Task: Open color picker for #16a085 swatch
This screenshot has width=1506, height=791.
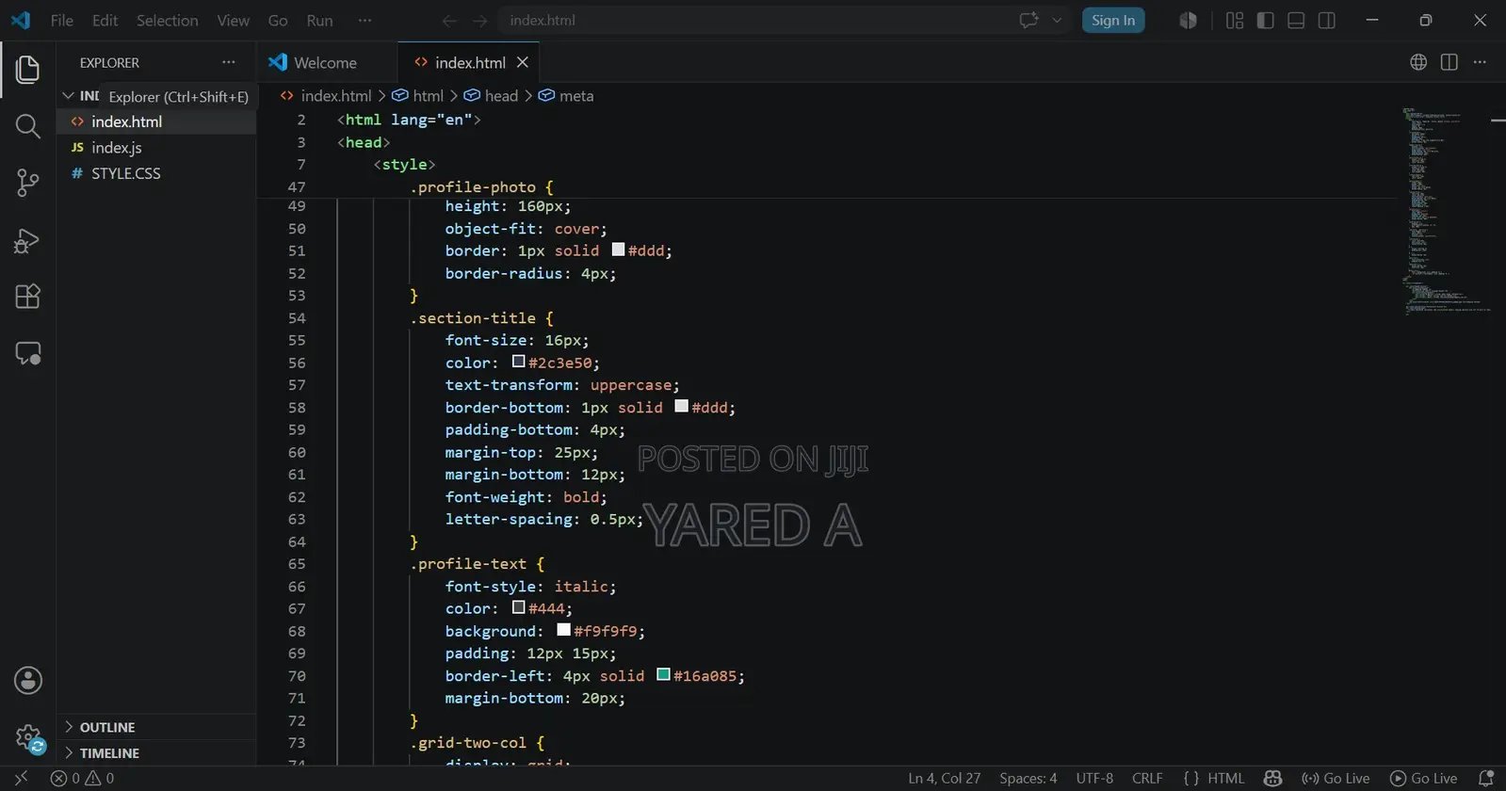Action: (663, 674)
